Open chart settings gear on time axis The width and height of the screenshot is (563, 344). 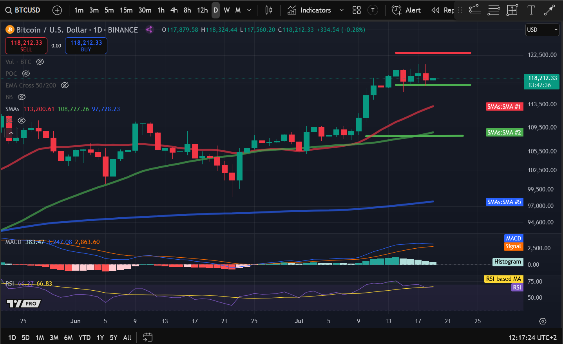pyautogui.click(x=543, y=321)
